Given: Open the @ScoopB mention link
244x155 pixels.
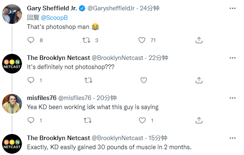Looking at the screenshot, I should point(54,18).
